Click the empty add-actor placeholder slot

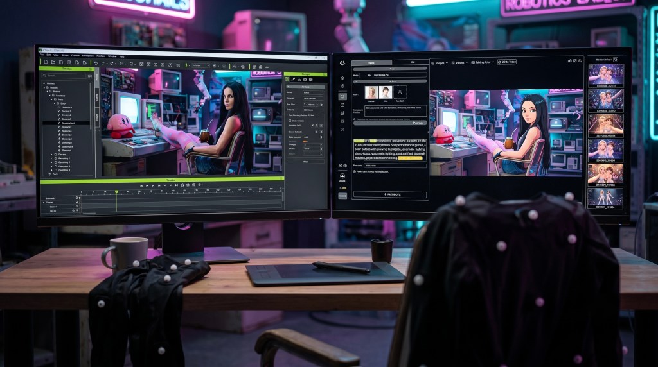point(400,92)
